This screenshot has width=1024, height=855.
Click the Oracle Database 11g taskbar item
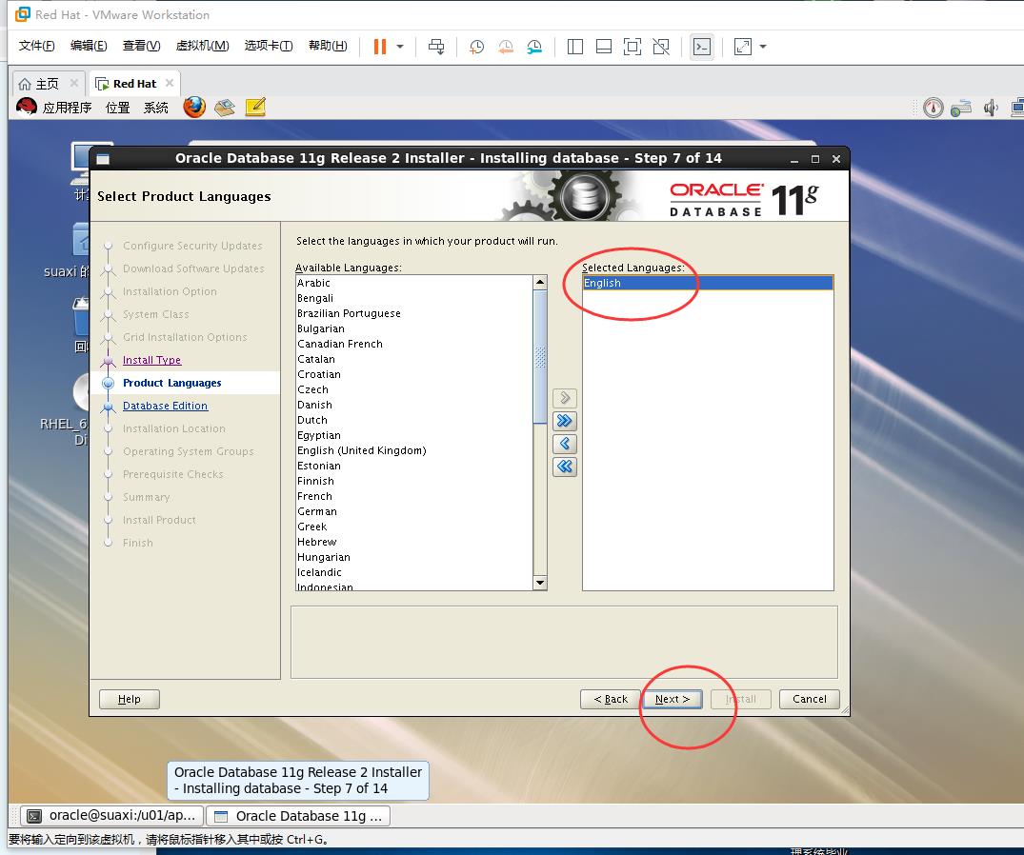coord(298,816)
